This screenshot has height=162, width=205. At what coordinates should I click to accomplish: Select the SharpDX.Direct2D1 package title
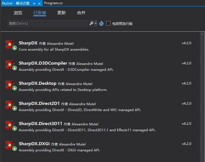tap(39, 104)
